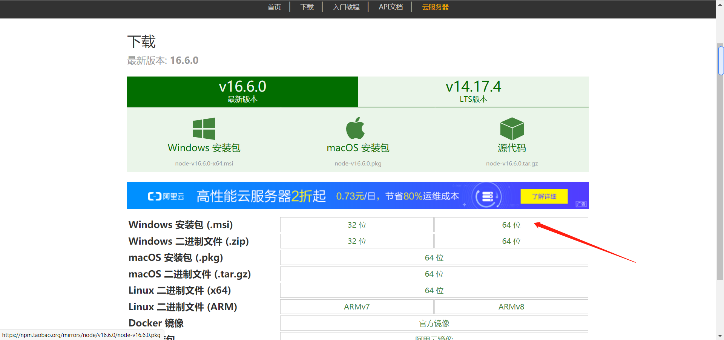Click the Windows 二进制文件 (.zip) row label
724x340 pixels.
[x=189, y=241]
